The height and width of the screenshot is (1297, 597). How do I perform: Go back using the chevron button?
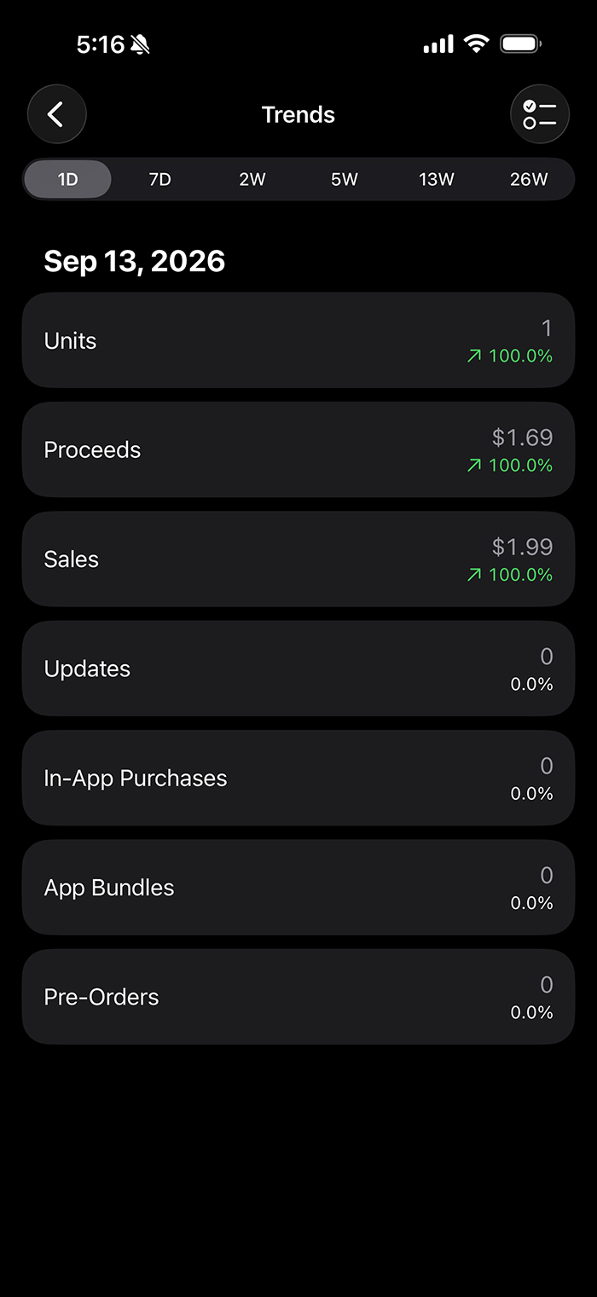pyautogui.click(x=57, y=114)
